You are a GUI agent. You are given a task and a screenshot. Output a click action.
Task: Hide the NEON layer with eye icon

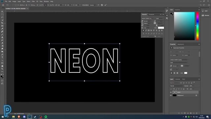171,92
